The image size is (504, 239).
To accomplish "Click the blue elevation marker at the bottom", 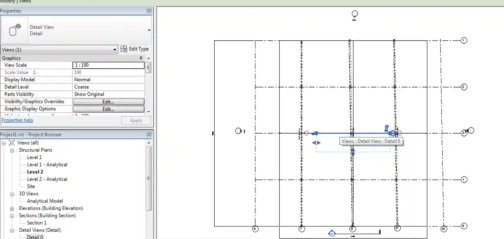I will 332,233.
